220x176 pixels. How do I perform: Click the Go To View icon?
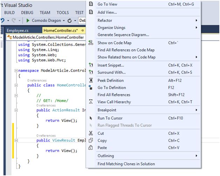[91, 4]
